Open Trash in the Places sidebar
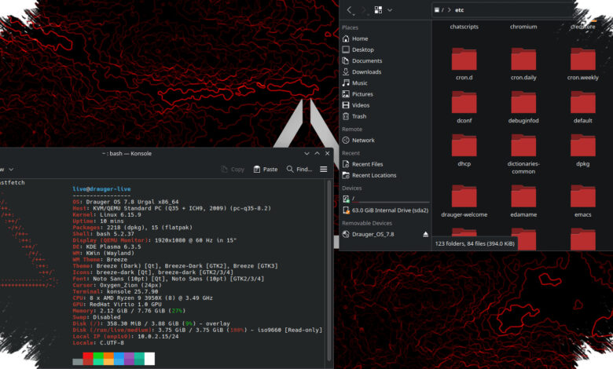The image size is (613, 369). pos(385,116)
